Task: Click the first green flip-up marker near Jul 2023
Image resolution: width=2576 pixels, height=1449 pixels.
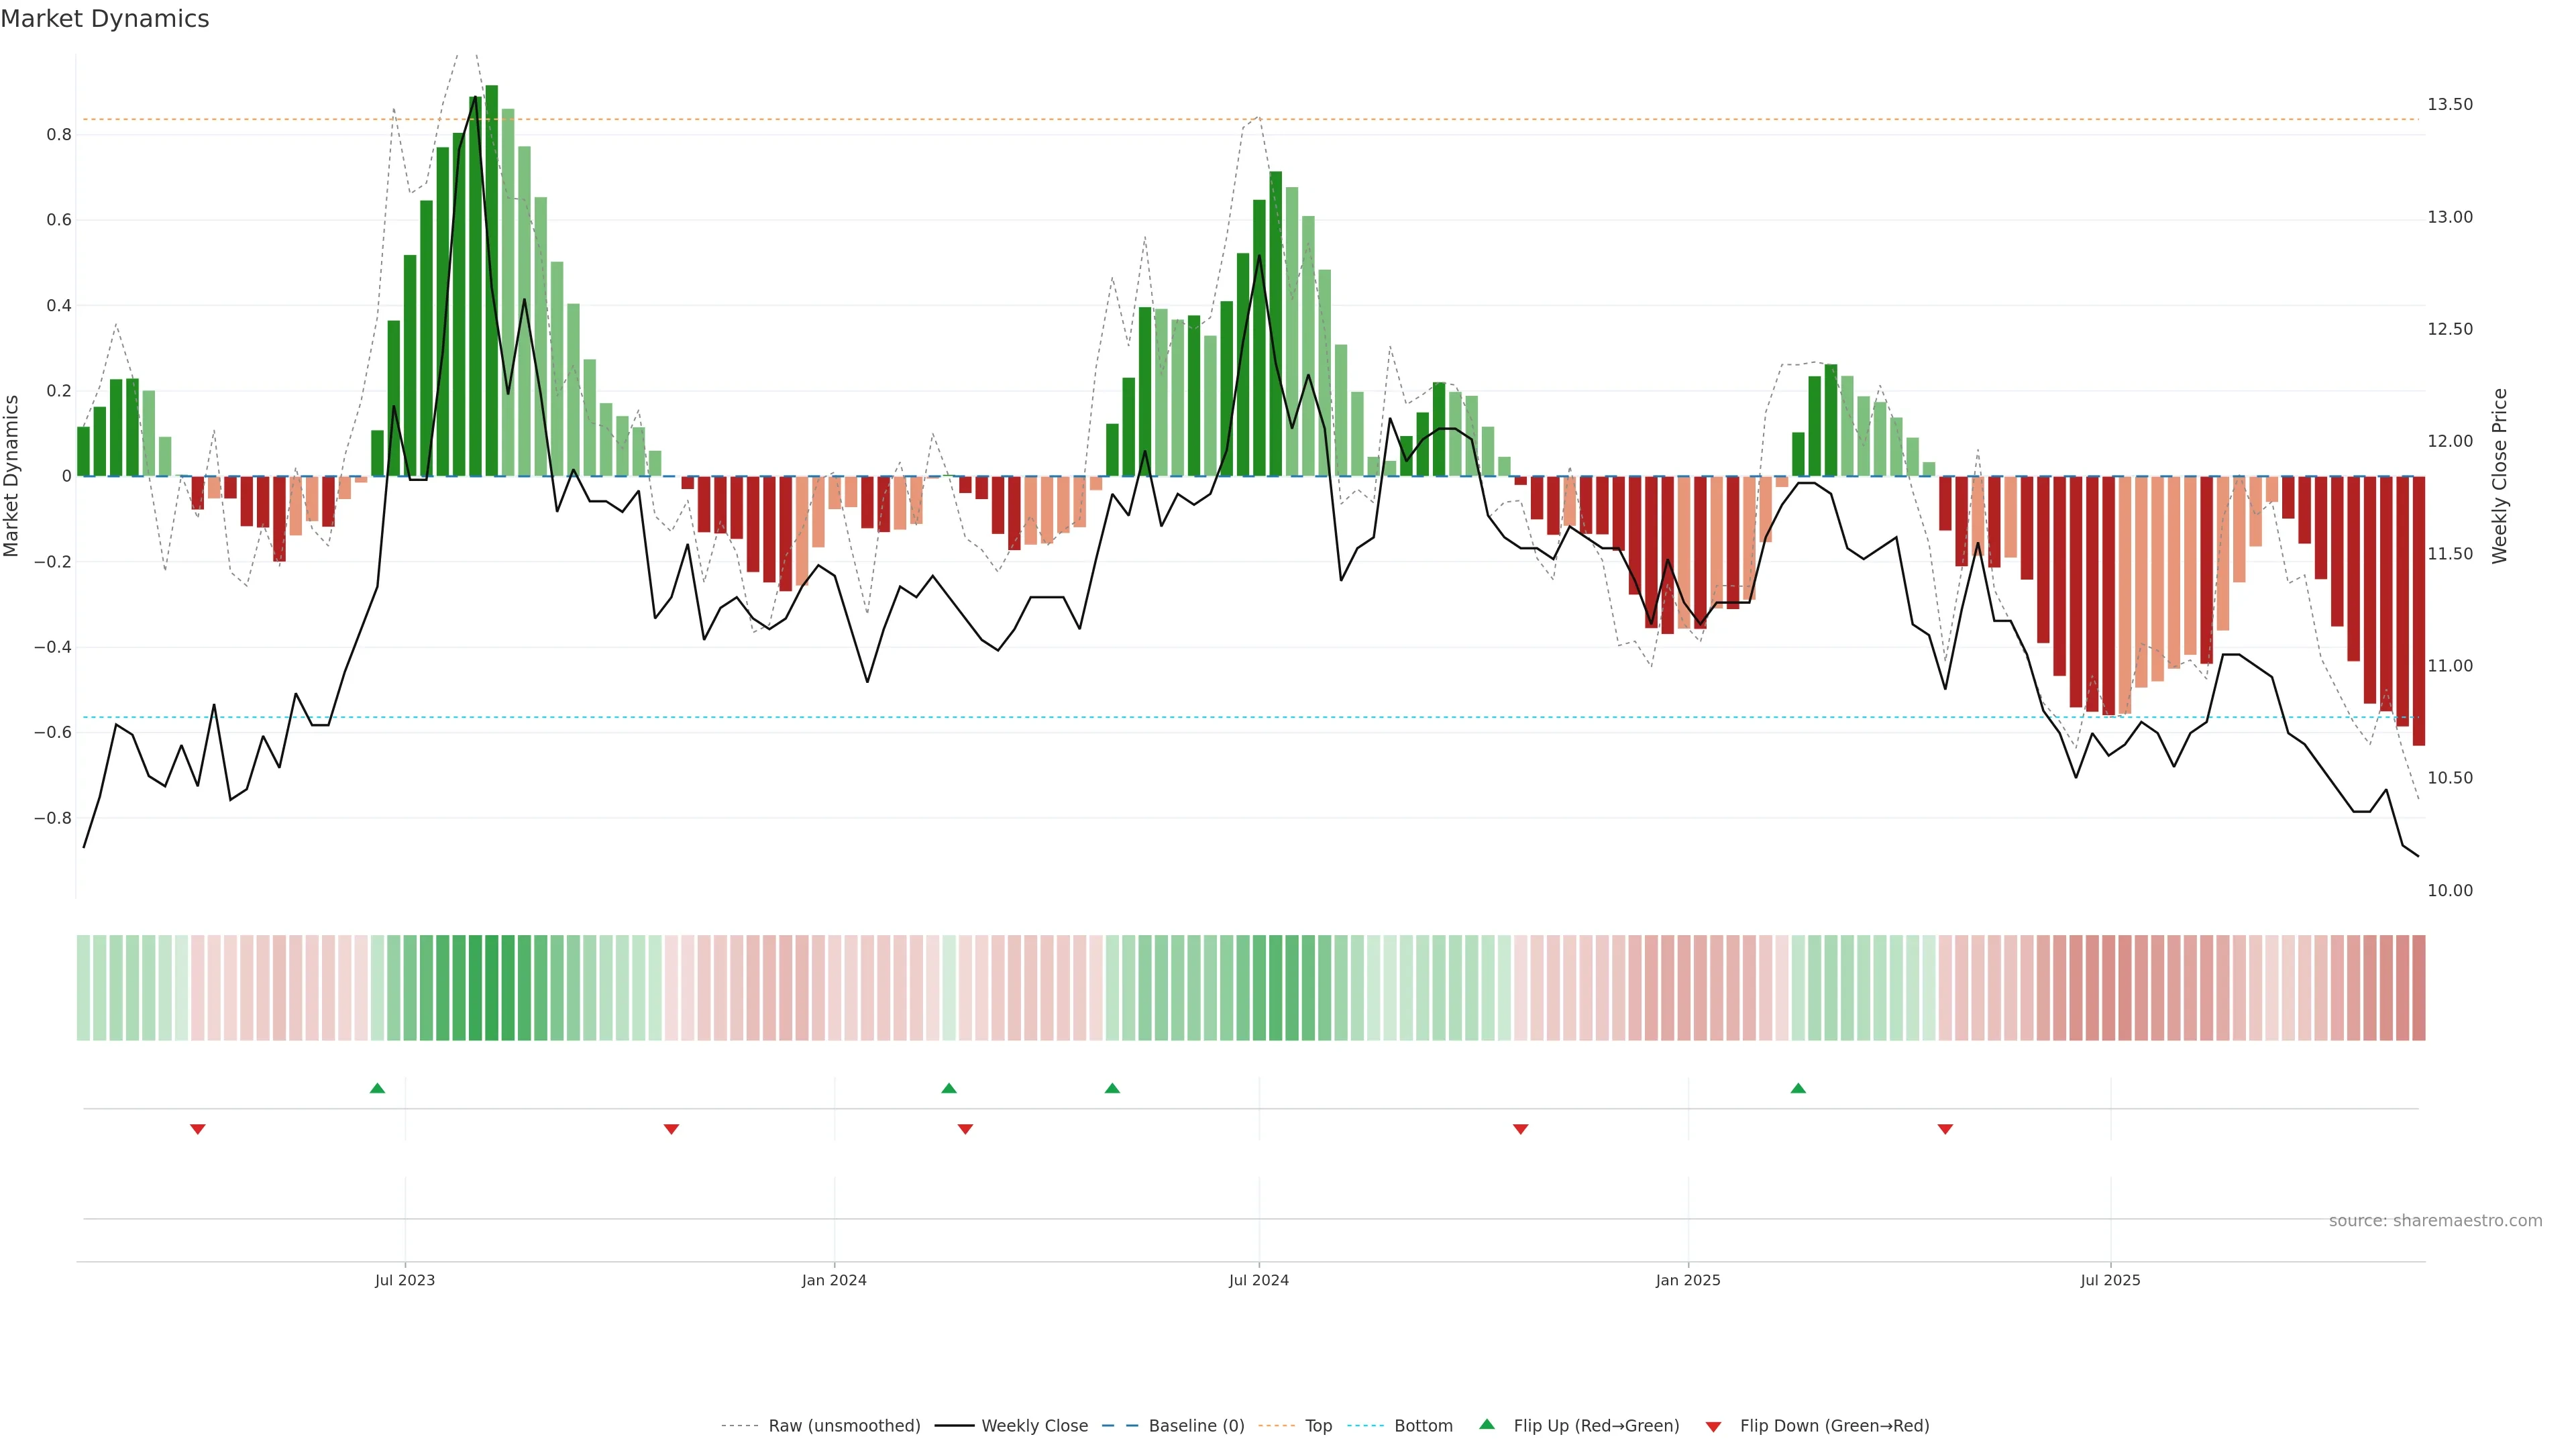Action: [377, 1088]
